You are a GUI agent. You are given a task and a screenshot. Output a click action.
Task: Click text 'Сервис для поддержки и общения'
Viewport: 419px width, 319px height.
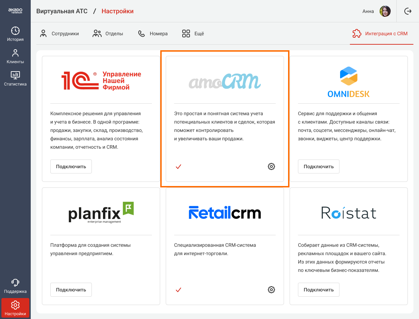[338, 113]
